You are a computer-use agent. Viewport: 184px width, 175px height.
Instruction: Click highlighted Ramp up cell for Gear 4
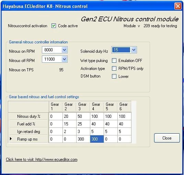click(97, 139)
